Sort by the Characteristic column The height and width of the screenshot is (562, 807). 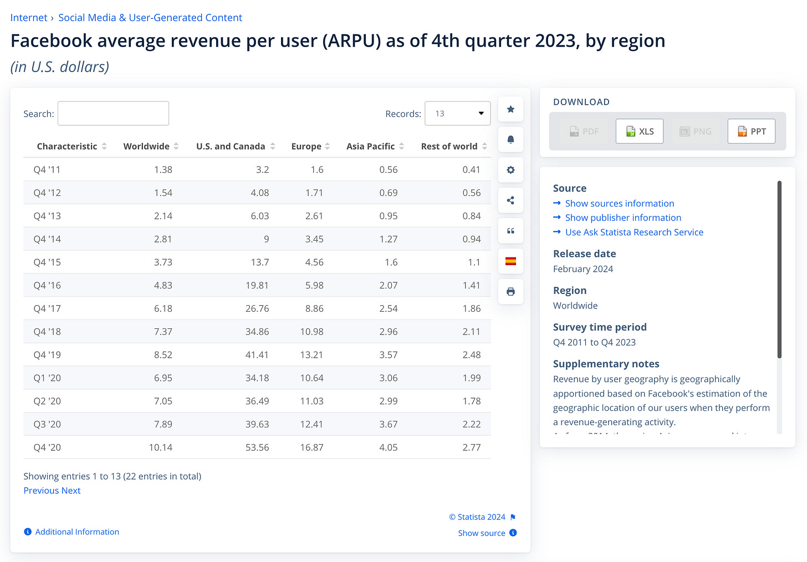[71, 146]
